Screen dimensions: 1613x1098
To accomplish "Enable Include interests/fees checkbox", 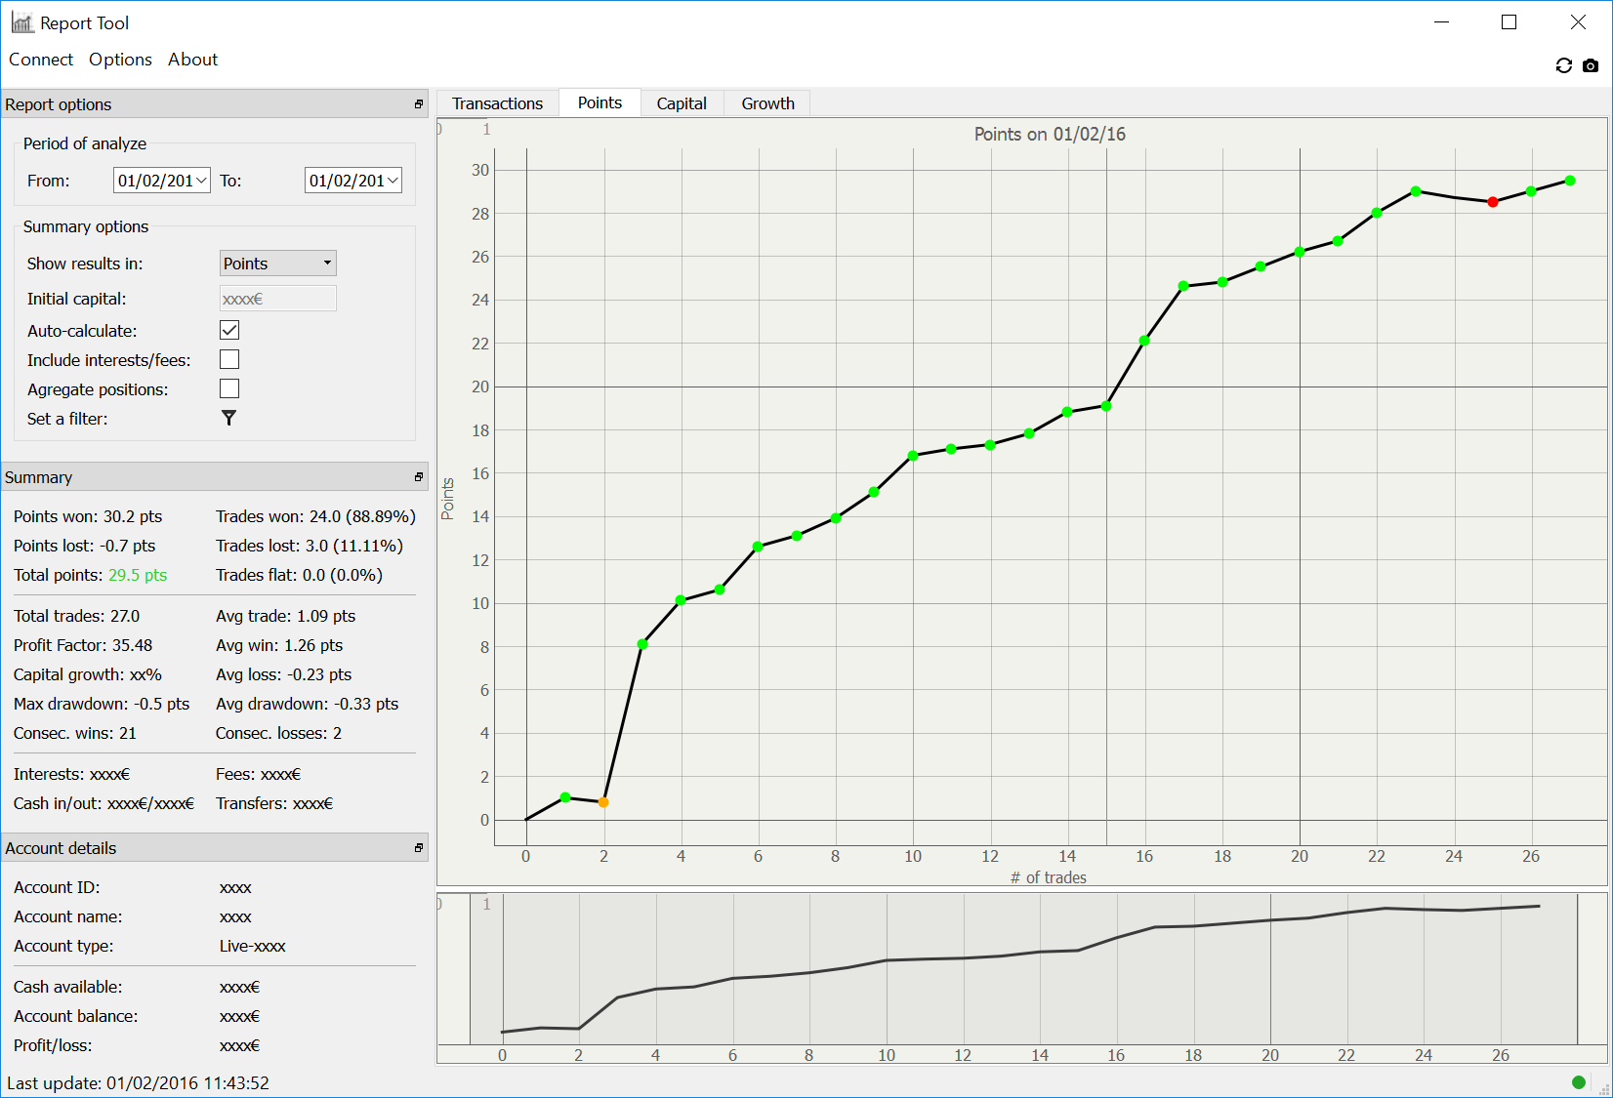I will click(229, 360).
